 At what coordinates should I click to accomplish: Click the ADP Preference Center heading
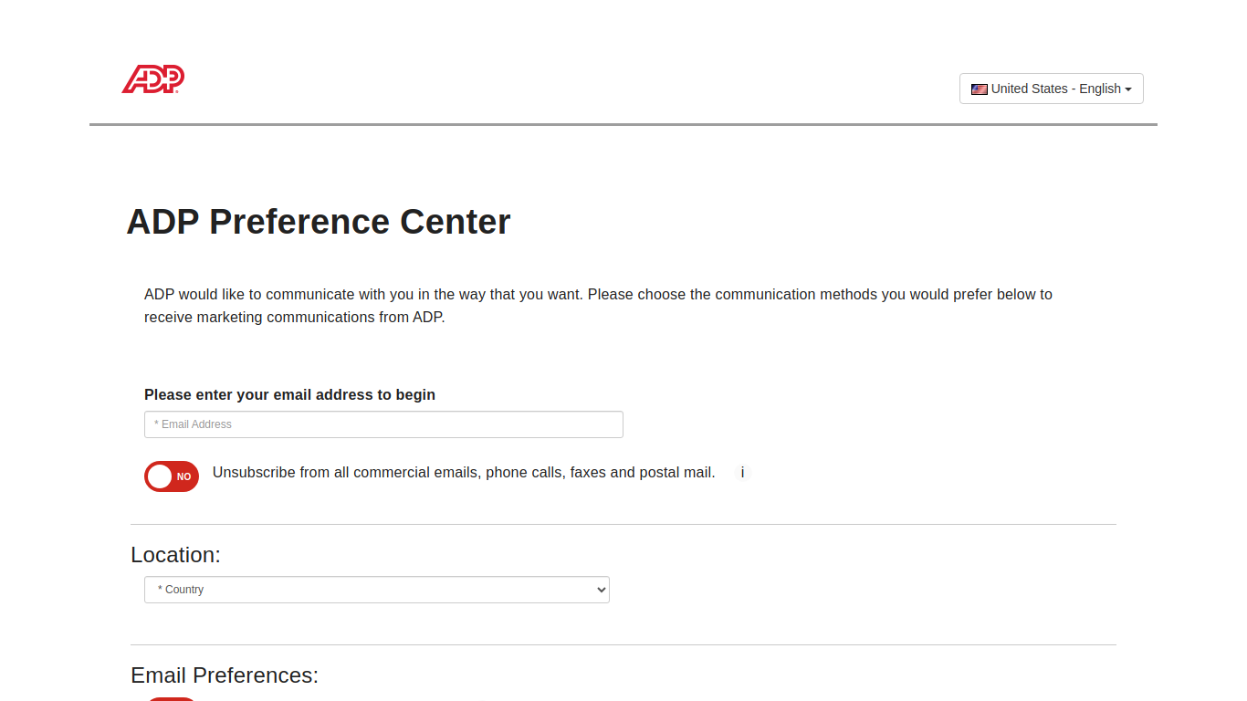click(x=319, y=222)
